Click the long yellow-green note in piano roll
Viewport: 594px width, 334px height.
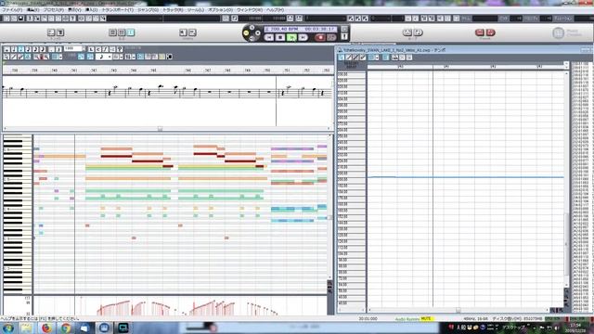click(128, 167)
